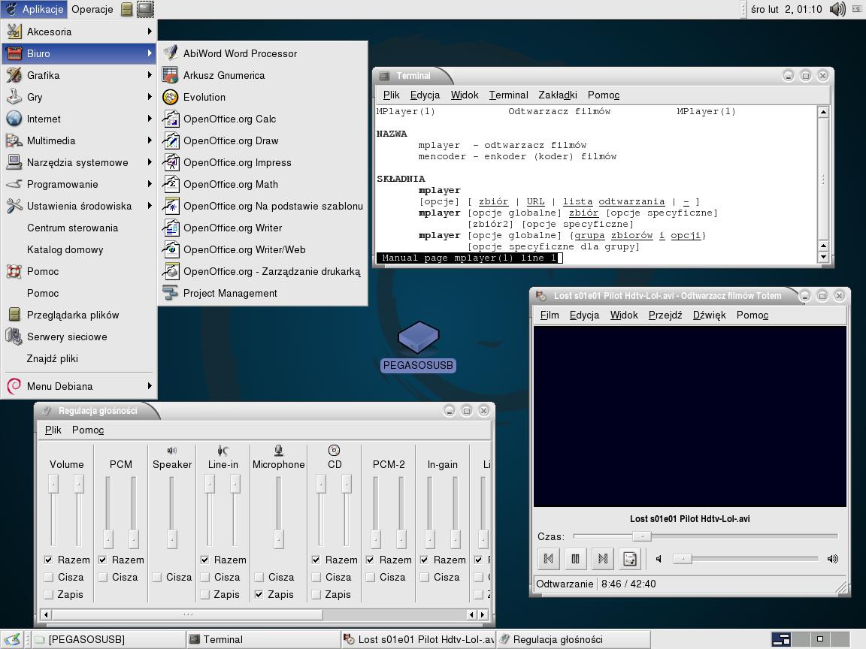Expand the Internet submenu
Screen dimensions: 866x649
click(x=78, y=119)
